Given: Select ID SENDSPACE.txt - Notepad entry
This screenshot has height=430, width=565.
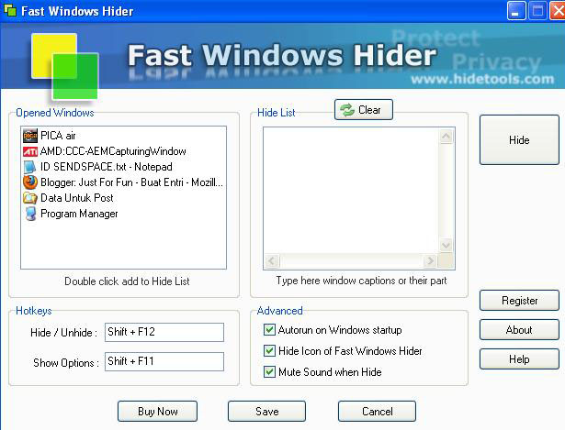Looking at the screenshot, I should 107,167.
